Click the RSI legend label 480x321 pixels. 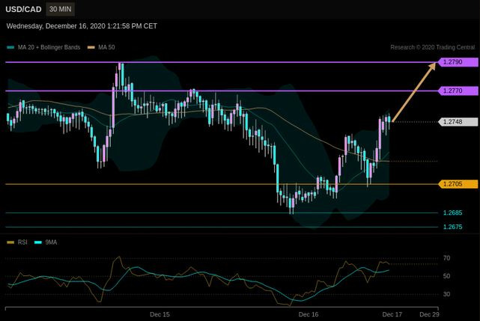tap(22, 242)
